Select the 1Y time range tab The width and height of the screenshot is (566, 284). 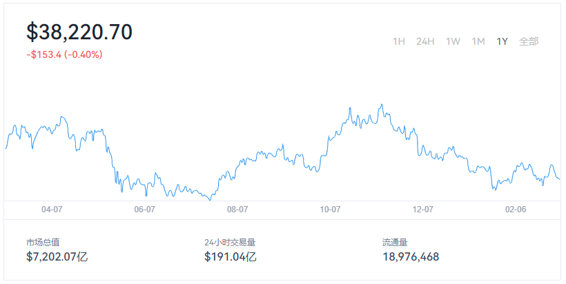(x=502, y=41)
